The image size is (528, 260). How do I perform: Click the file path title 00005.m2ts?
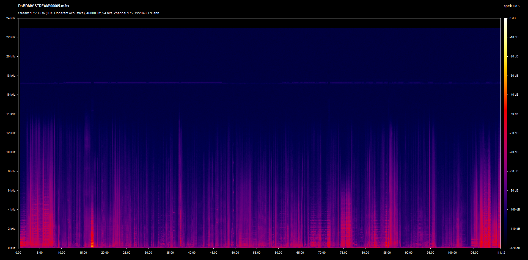(43, 6)
